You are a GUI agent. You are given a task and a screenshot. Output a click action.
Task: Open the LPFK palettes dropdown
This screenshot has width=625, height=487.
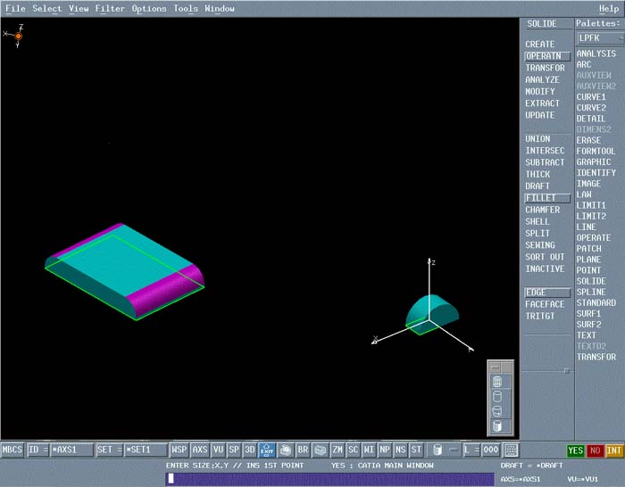coord(597,37)
